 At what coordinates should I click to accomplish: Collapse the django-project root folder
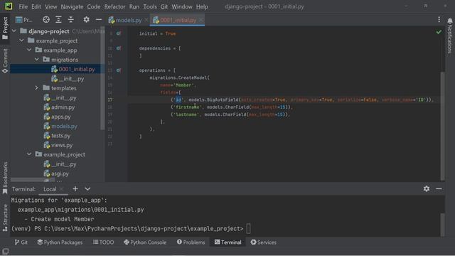coord(14,31)
